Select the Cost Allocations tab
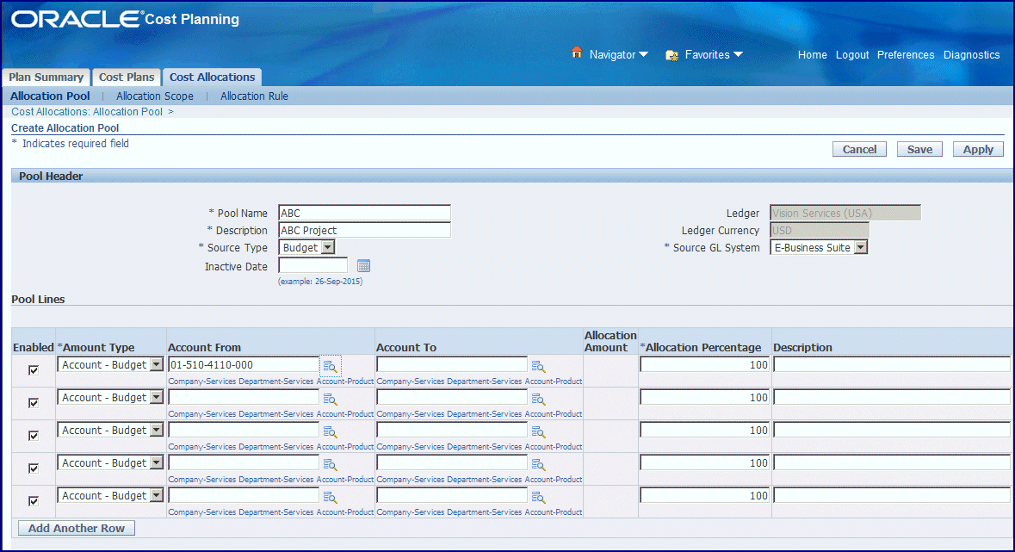Screen dimensions: 1015x552 pos(213,78)
